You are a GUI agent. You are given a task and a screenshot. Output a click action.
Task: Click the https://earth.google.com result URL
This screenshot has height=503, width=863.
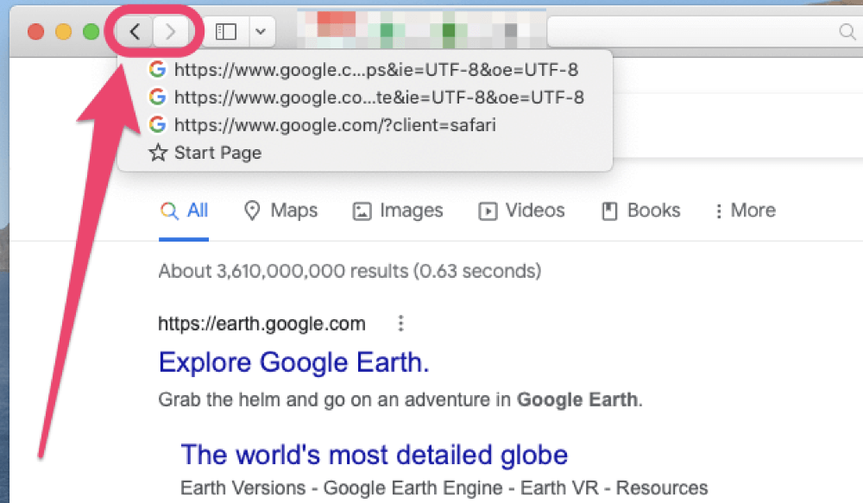[x=262, y=324]
